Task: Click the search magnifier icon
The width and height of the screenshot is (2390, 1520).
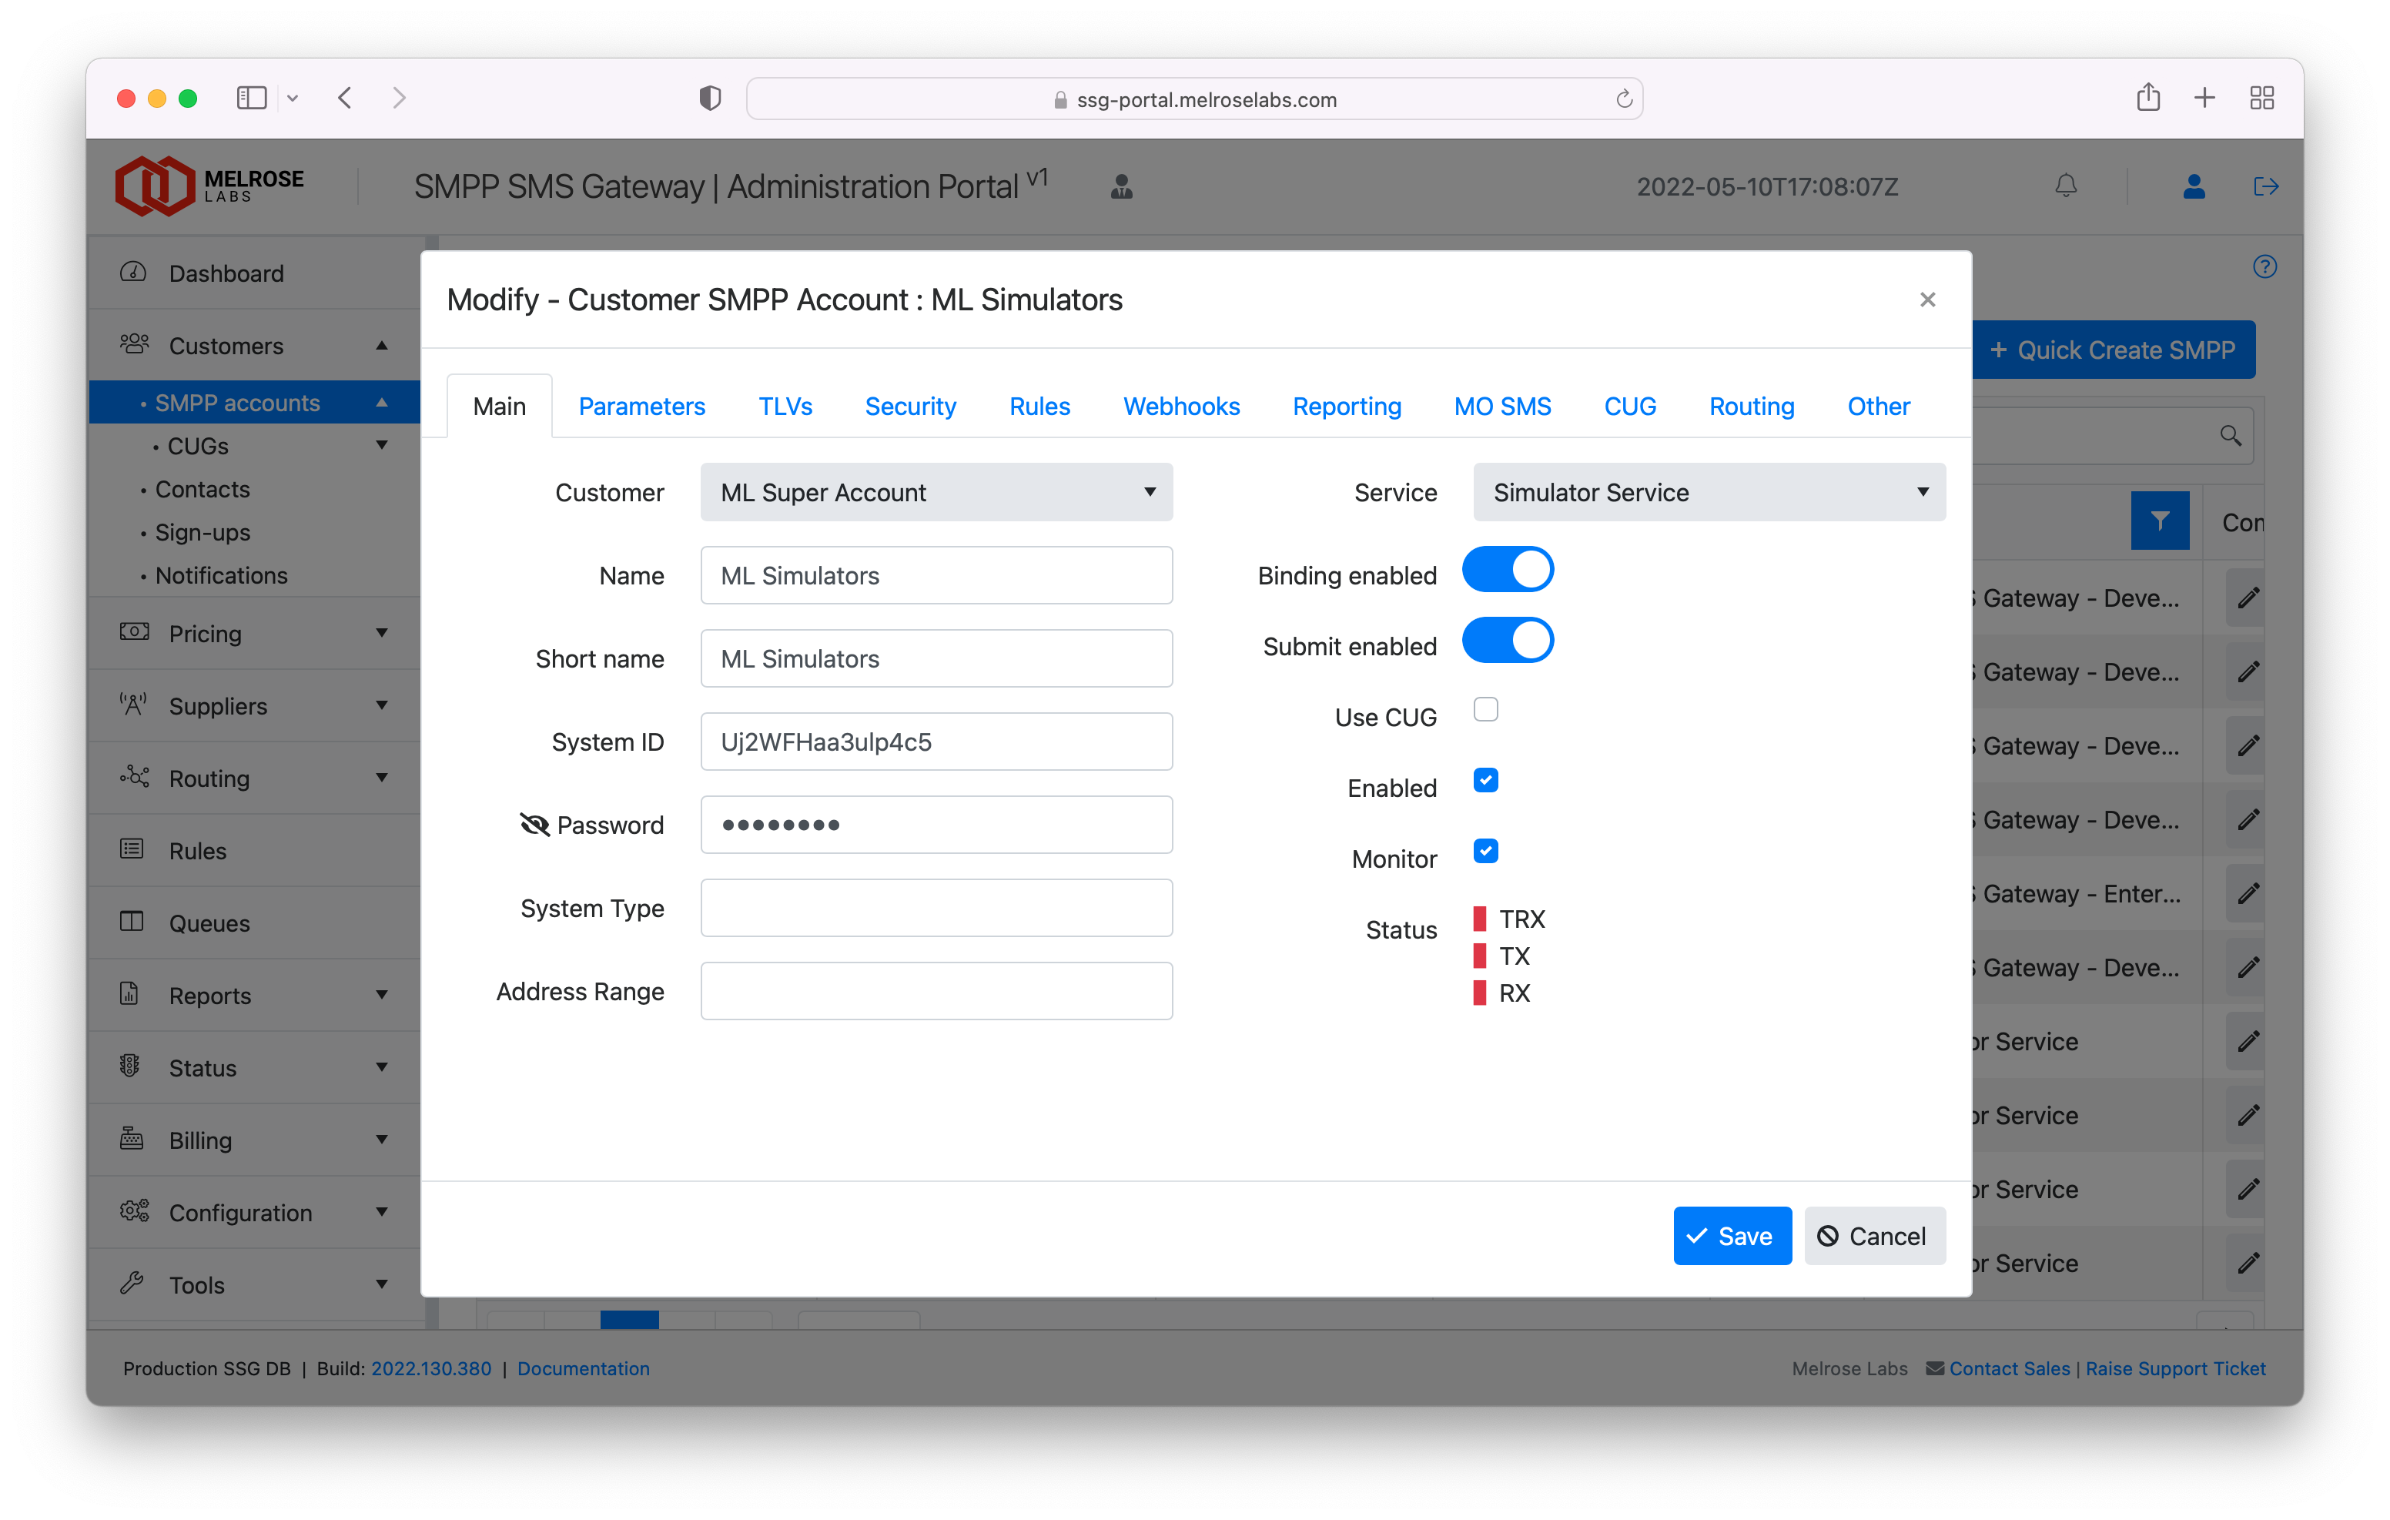Action: pos(2230,436)
